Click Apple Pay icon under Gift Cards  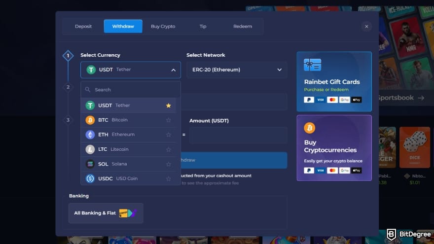point(357,100)
